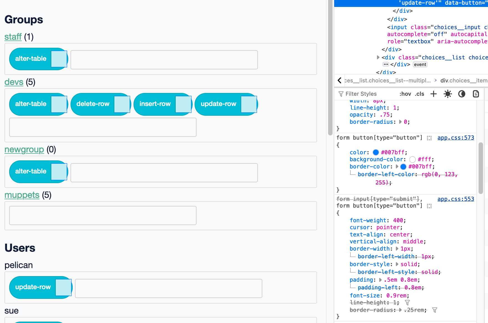Open color picker for color #007bff
This screenshot has width=488, height=323.
point(376,152)
